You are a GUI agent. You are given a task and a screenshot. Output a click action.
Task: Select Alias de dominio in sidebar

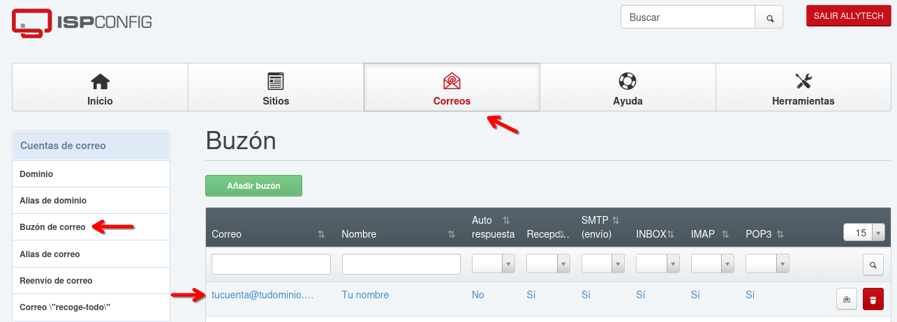point(53,201)
